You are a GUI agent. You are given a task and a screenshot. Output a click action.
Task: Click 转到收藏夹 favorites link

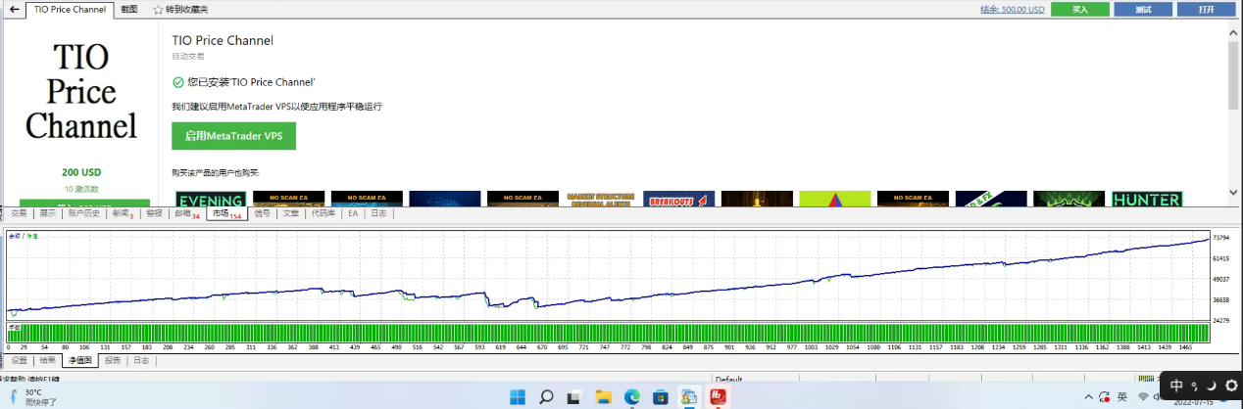(x=187, y=9)
